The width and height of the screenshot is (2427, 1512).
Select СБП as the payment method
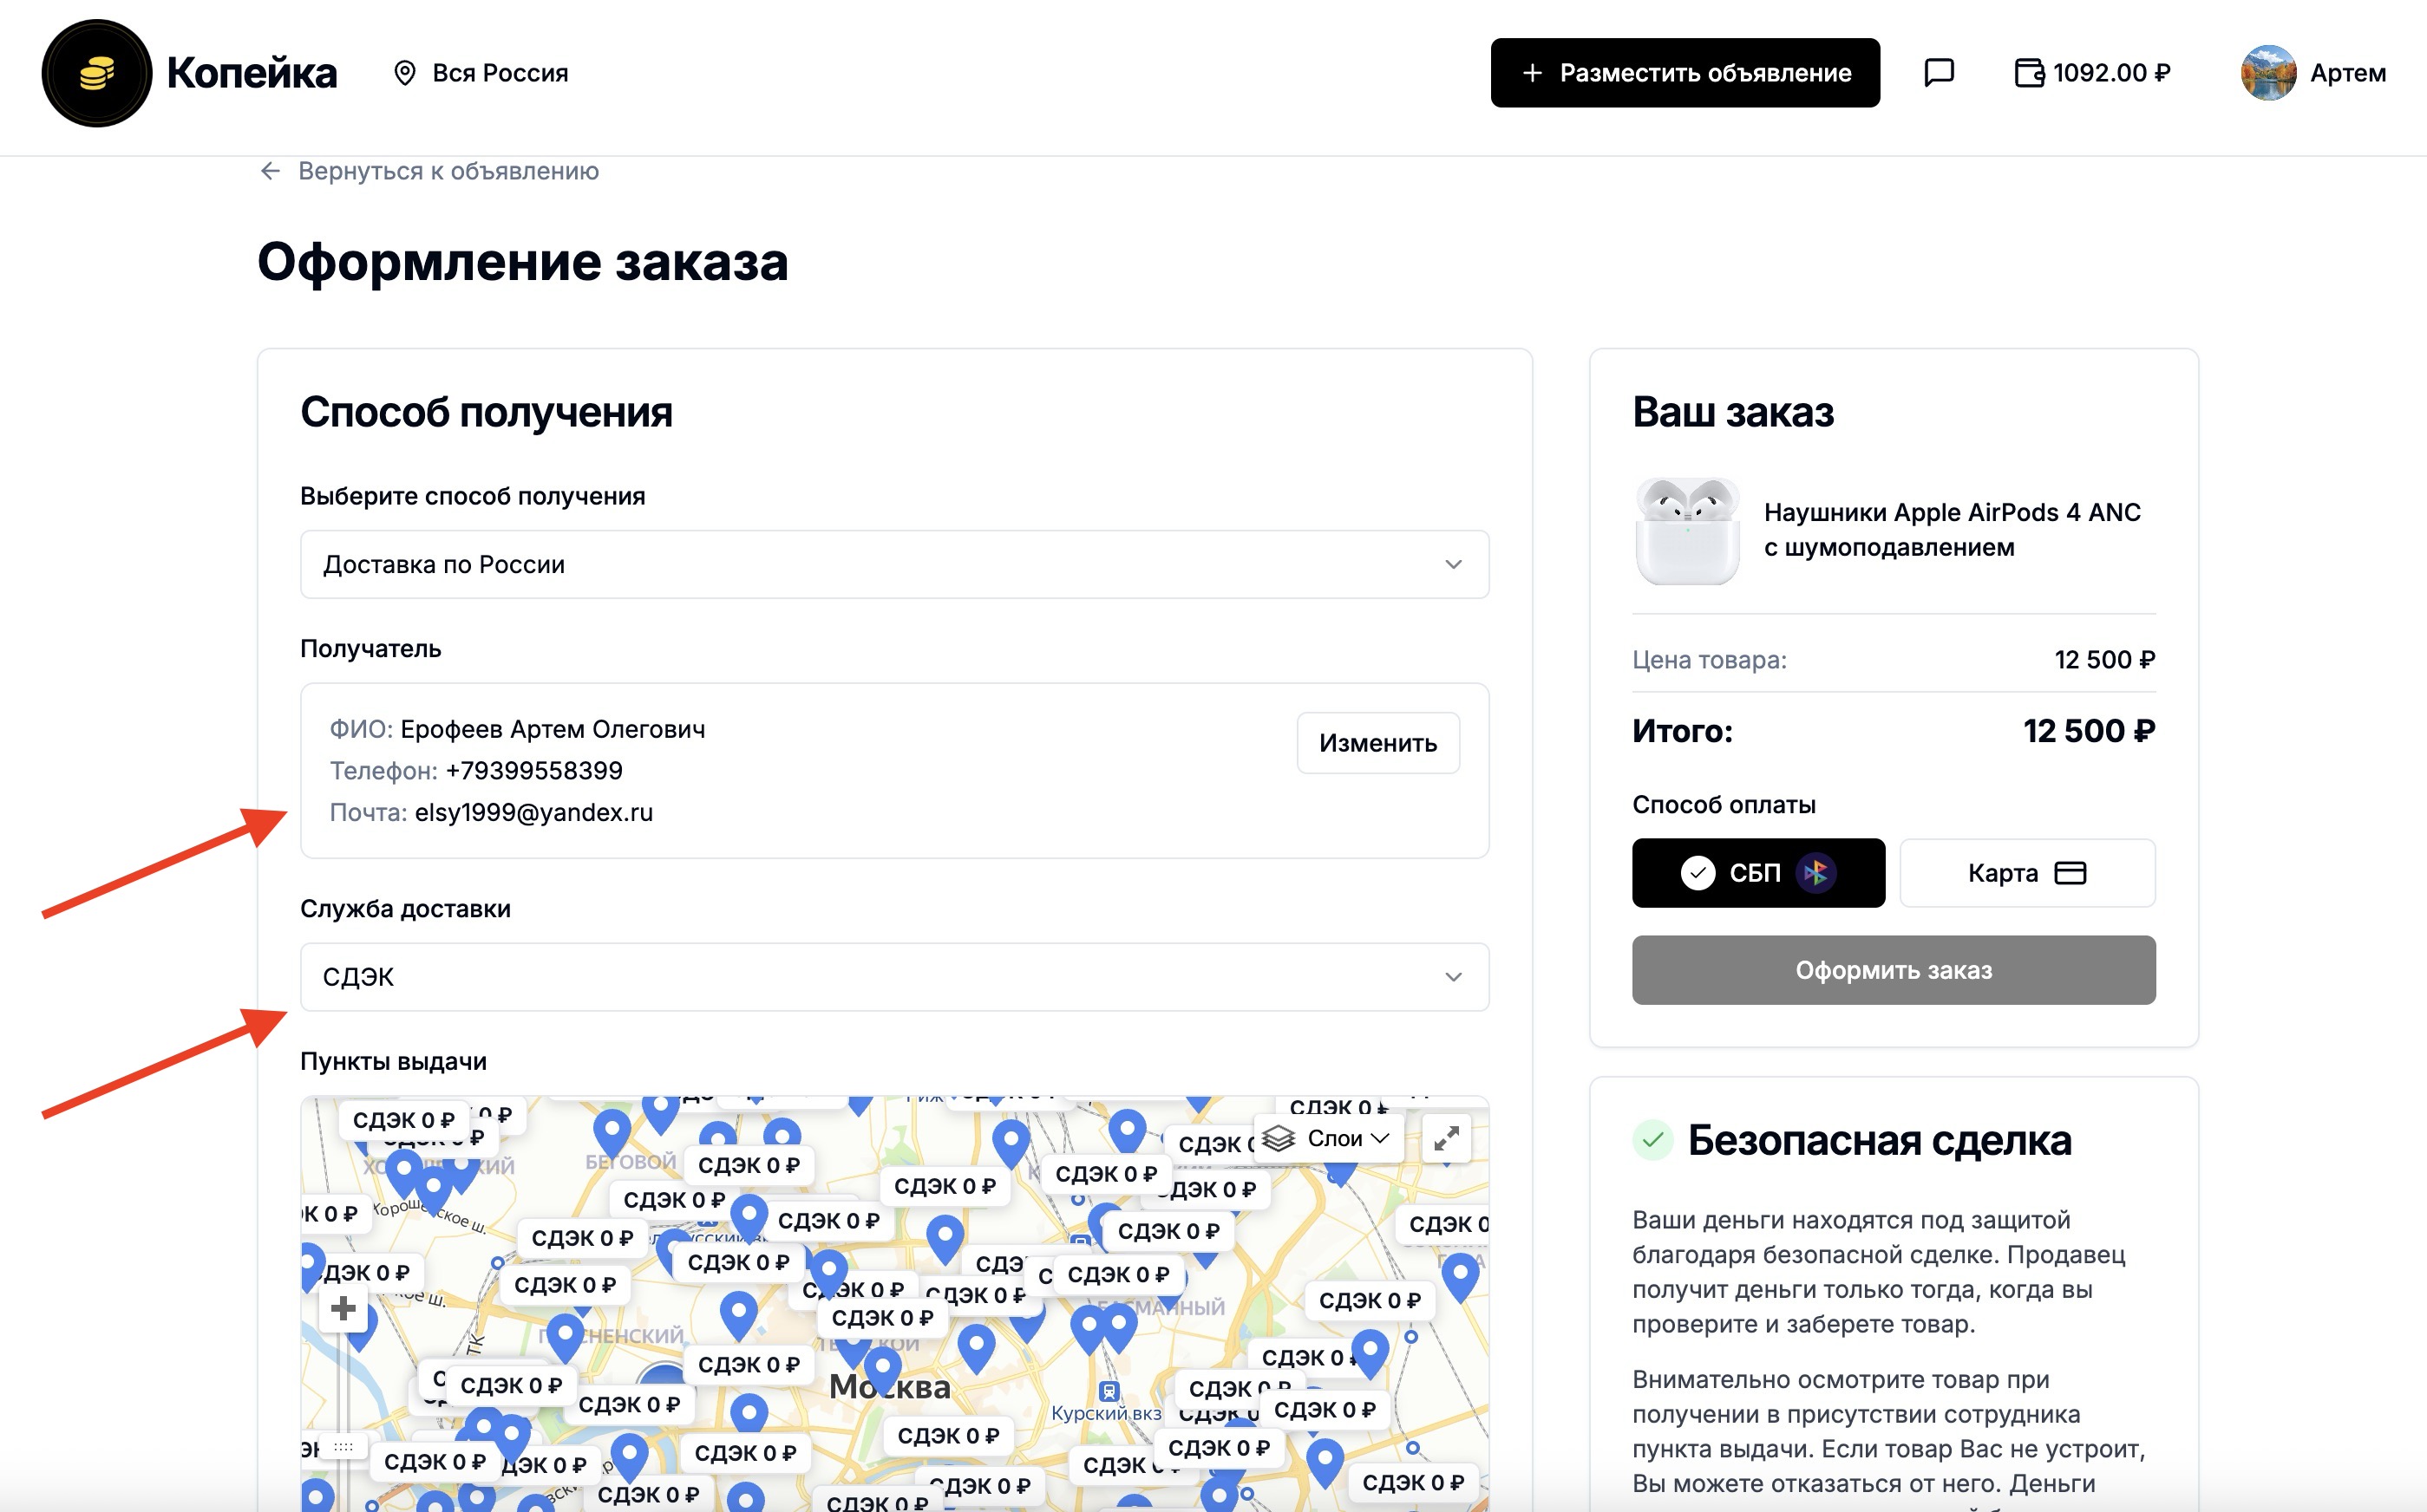[x=1757, y=872]
